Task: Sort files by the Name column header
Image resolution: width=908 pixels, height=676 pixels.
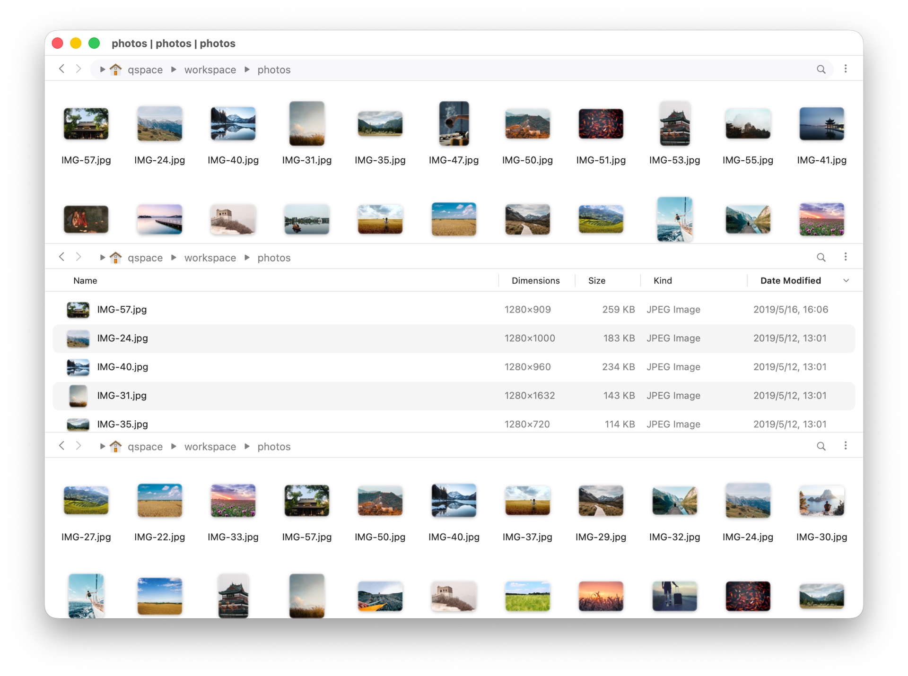Action: coord(85,280)
